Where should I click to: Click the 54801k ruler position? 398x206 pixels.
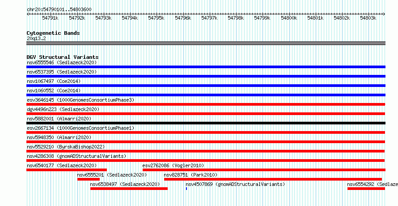[x=315, y=18]
